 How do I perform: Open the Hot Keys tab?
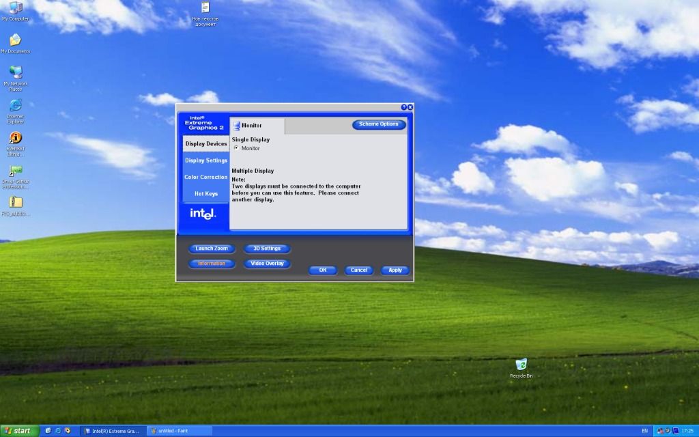tap(206, 193)
